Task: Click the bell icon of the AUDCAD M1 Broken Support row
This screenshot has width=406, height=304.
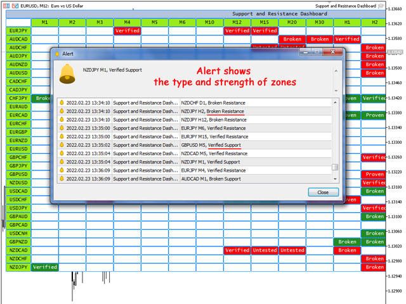Action: (62, 179)
